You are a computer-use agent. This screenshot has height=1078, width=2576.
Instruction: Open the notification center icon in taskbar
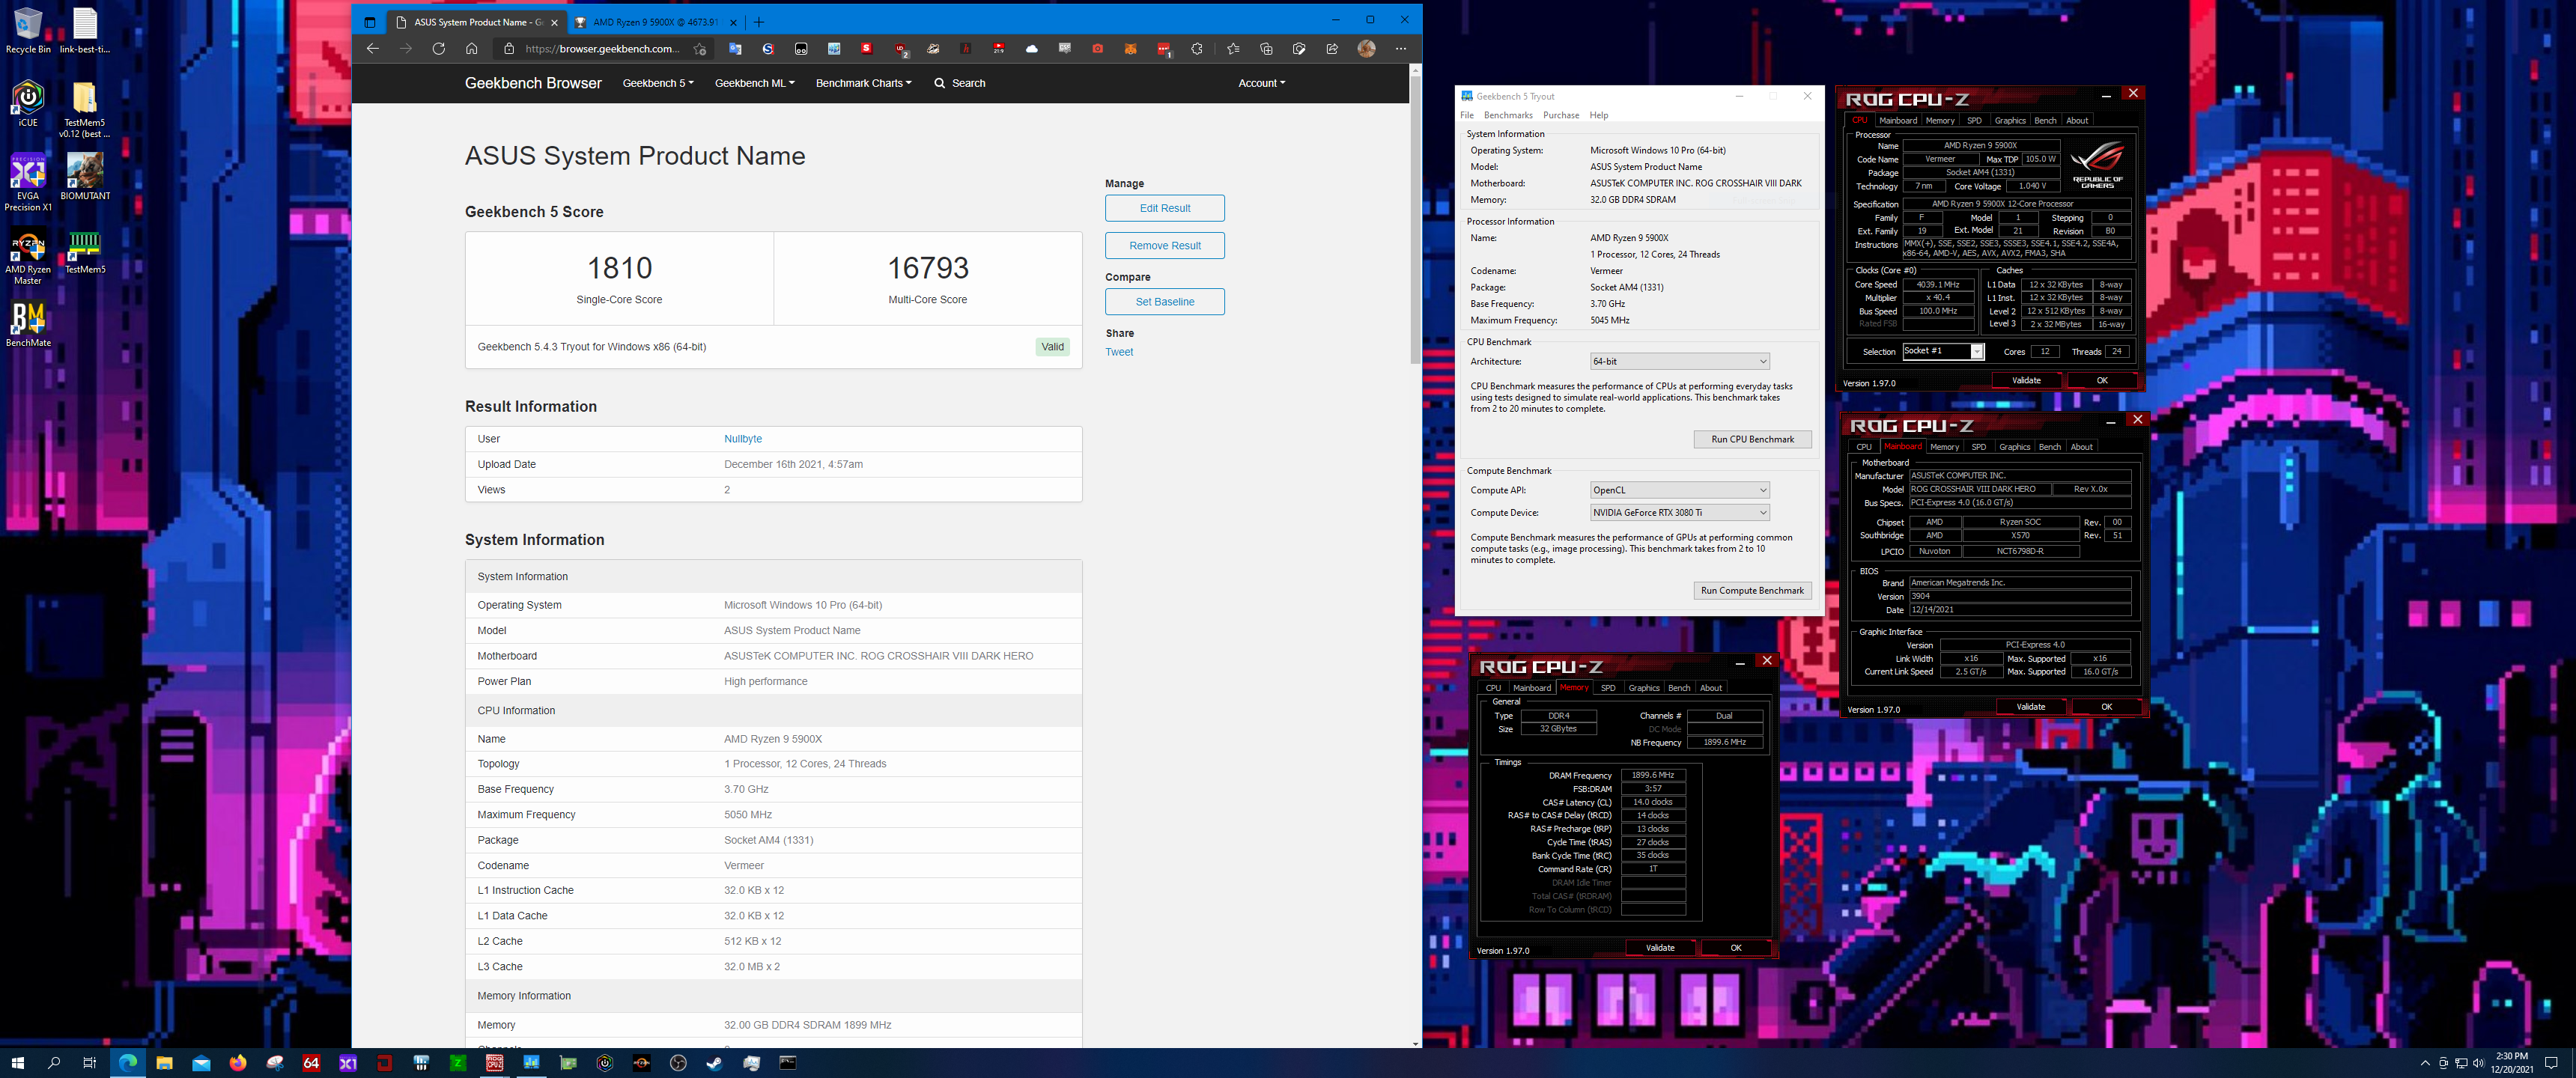[x=2551, y=1063]
